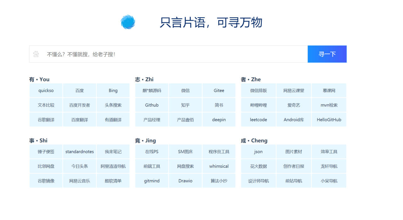Open the 百度翻译 link
This screenshot has width=403, height=220.
point(80,120)
